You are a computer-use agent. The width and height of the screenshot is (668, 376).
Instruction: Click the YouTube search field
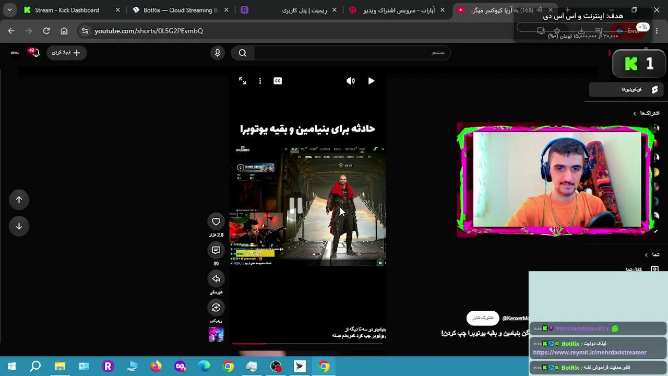tap(352, 53)
